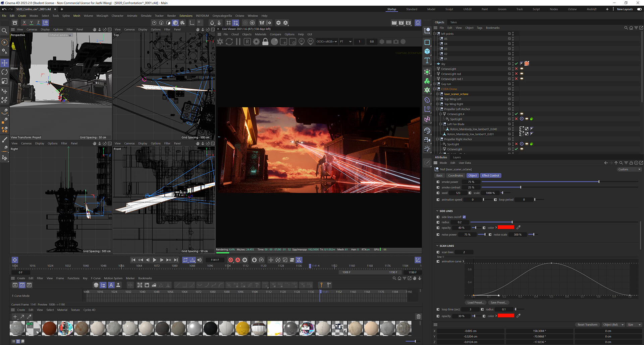Open the PT kernel dropdown in Live Viewer
644x345 pixels.
pyautogui.click(x=345, y=41)
